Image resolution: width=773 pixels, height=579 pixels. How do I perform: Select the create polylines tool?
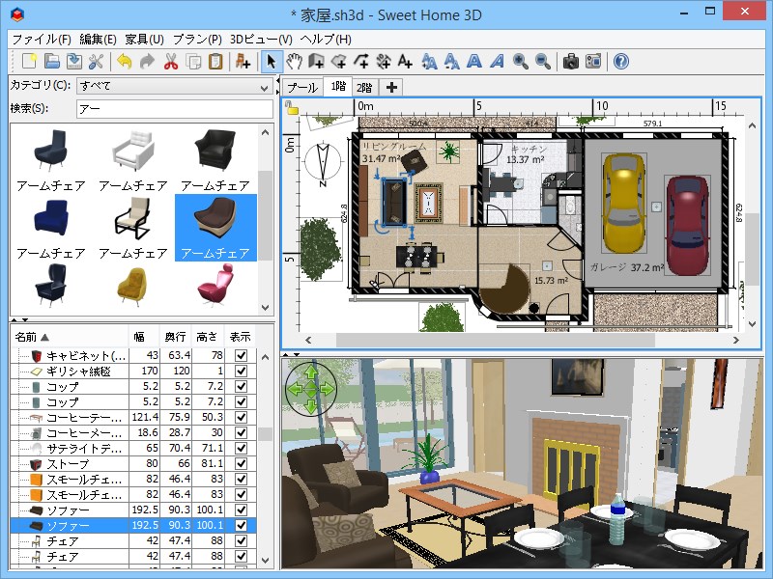[361, 62]
